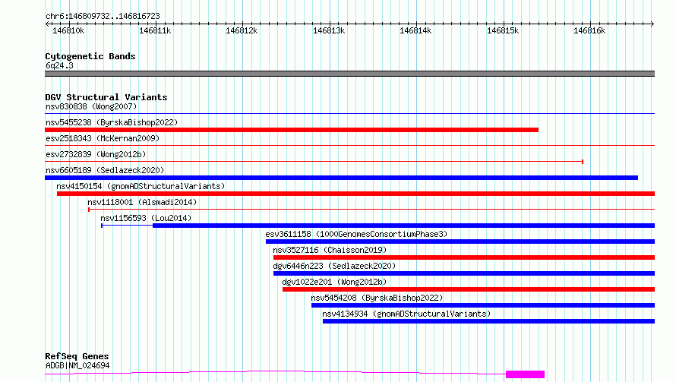Click the DGV Structural Variants track title
The height and width of the screenshot is (382, 676).
(106, 97)
